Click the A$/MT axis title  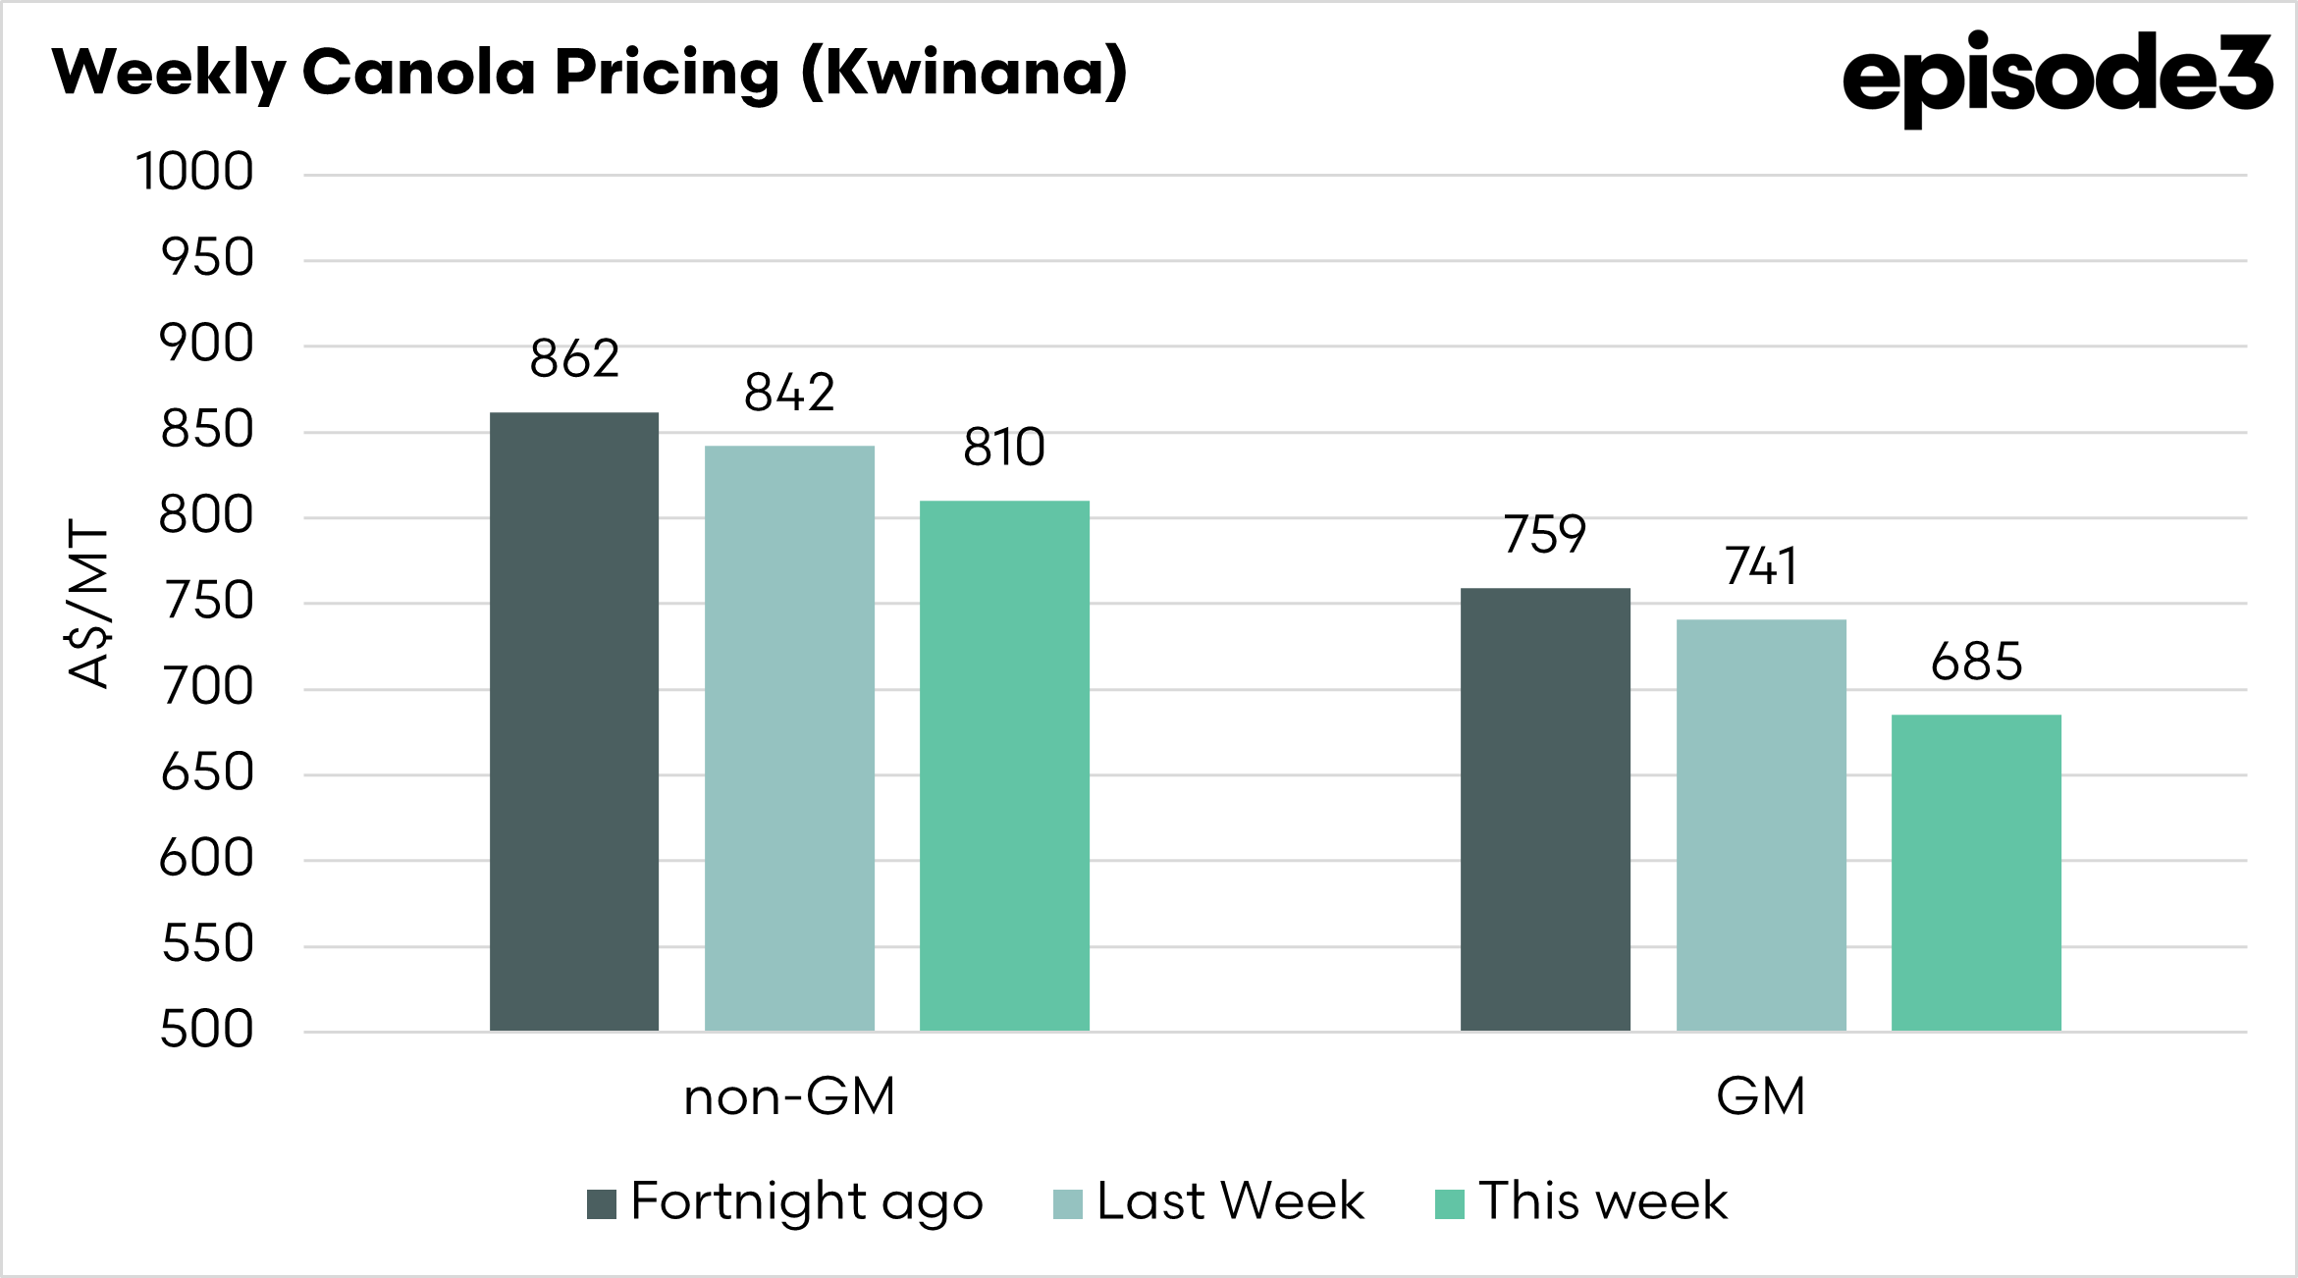click(x=90, y=603)
